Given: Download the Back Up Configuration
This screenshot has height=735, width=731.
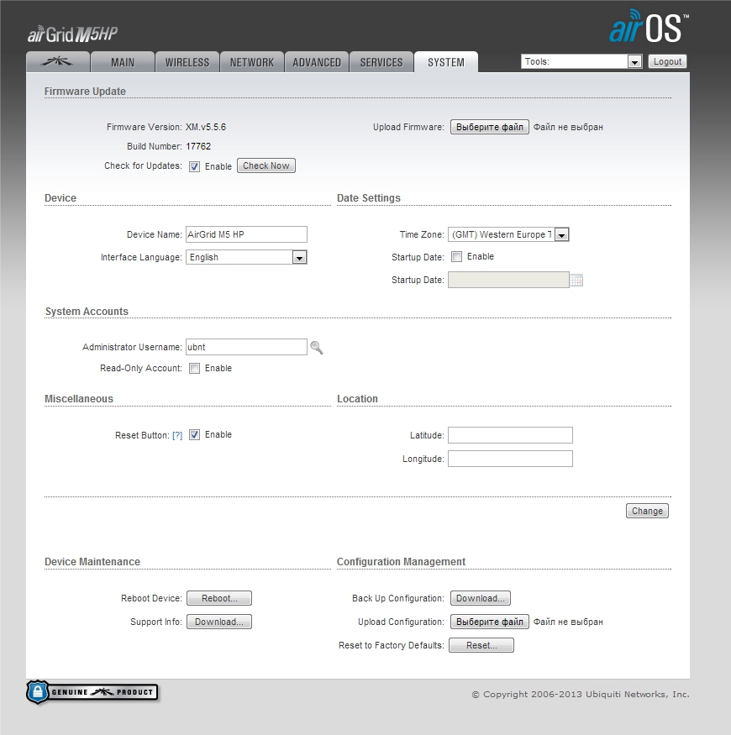Looking at the screenshot, I should pyautogui.click(x=480, y=598).
